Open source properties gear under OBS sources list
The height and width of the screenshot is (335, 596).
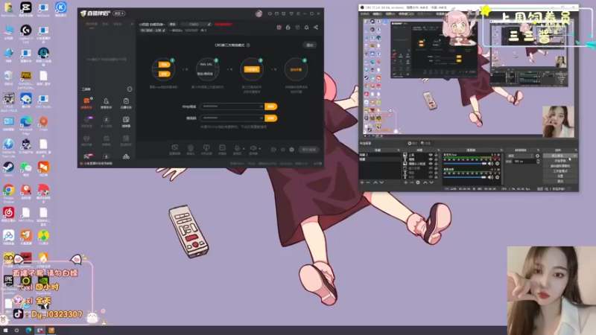(418, 182)
